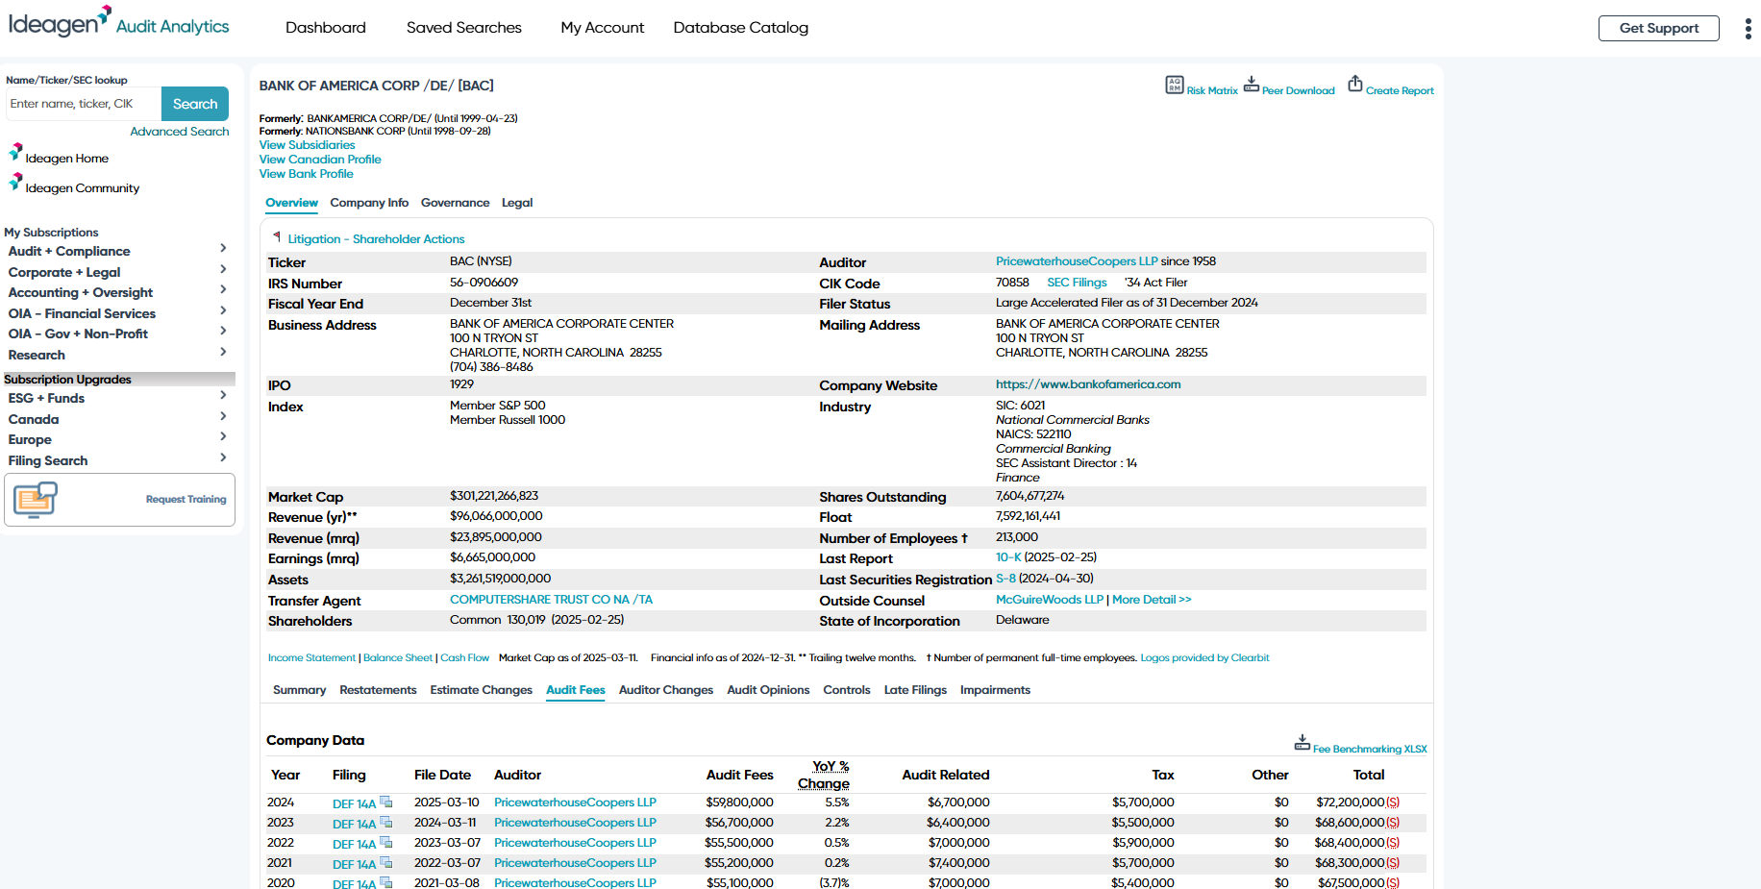
Task: Open the View Subsidiaries link
Action: (x=307, y=145)
